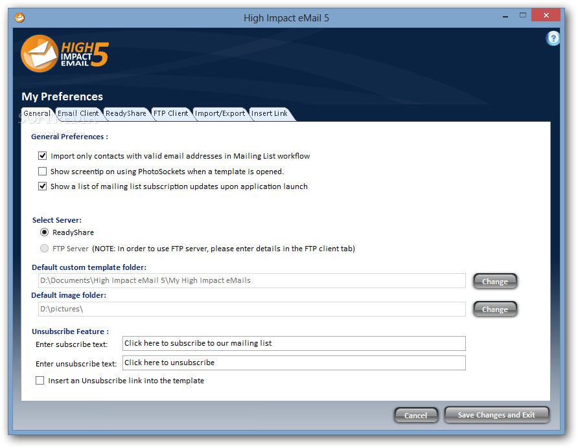578x448 pixels.
Task: Click the subscribe text input field
Action: point(294,343)
